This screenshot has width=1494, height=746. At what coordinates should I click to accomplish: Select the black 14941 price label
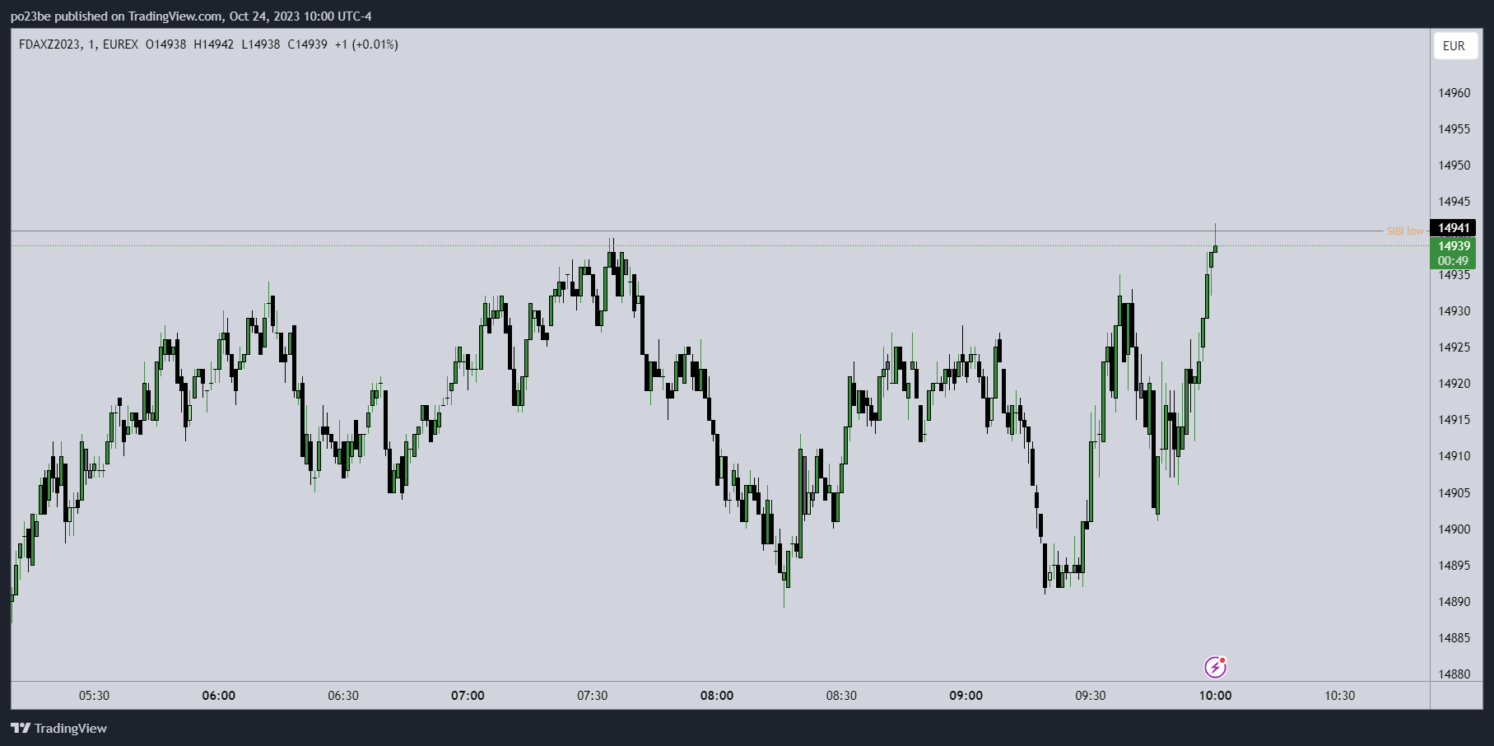pyautogui.click(x=1454, y=228)
